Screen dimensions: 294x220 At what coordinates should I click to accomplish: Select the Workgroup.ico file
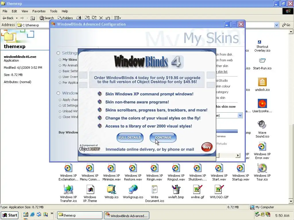coord(133,192)
